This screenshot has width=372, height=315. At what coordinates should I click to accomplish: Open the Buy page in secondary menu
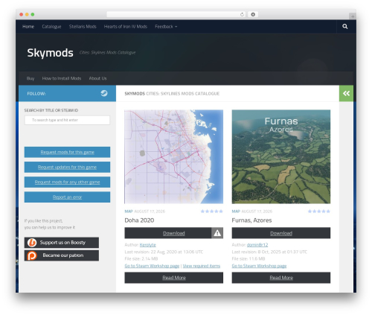pos(31,78)
